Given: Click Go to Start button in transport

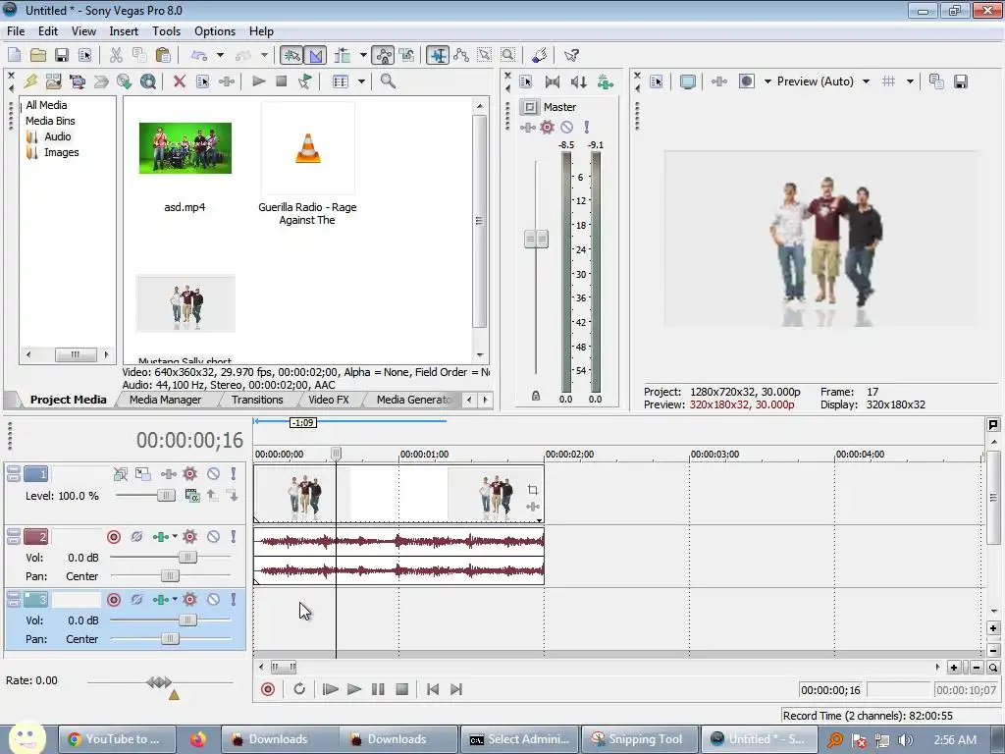Looking at the screenshot, I should coord(433,689).
